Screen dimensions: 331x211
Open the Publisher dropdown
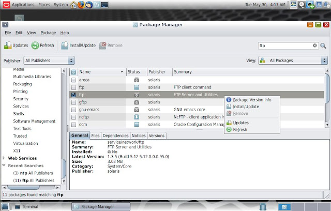49,61
